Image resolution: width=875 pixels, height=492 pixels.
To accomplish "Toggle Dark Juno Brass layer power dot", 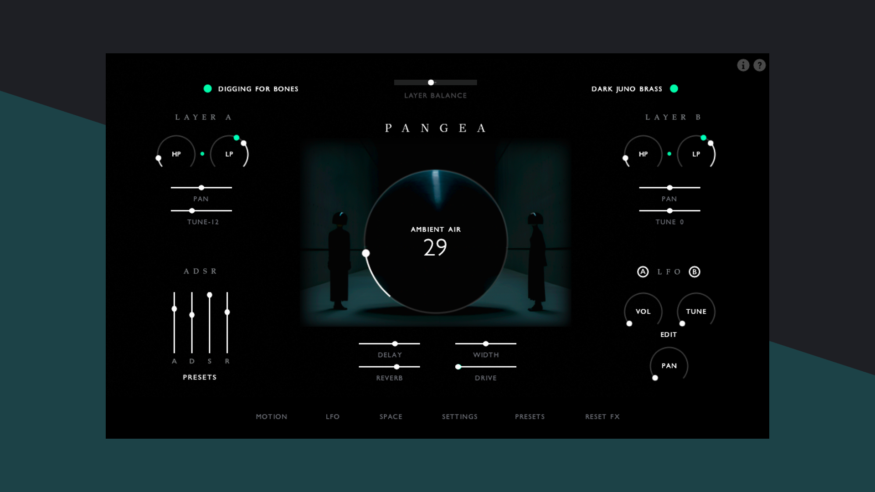I will 674,89.
